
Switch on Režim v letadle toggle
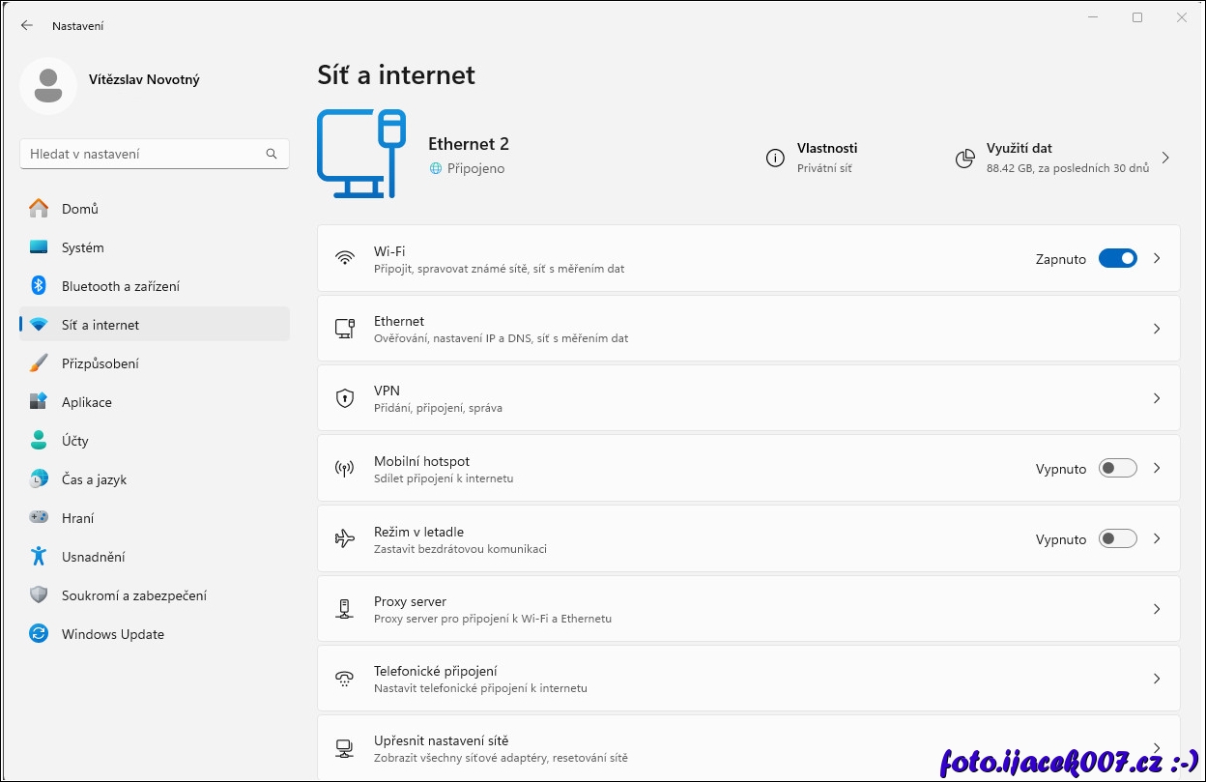click(1118, 539)
